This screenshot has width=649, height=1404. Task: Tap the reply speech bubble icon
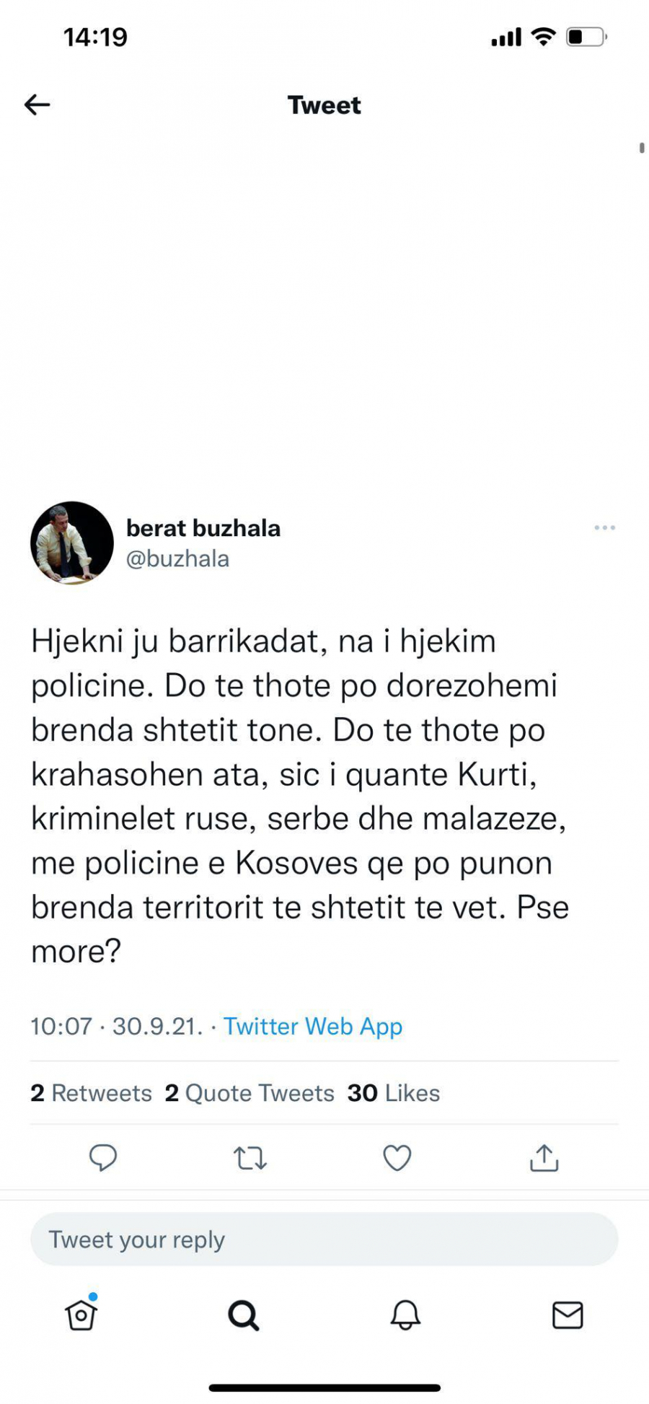103,1157
